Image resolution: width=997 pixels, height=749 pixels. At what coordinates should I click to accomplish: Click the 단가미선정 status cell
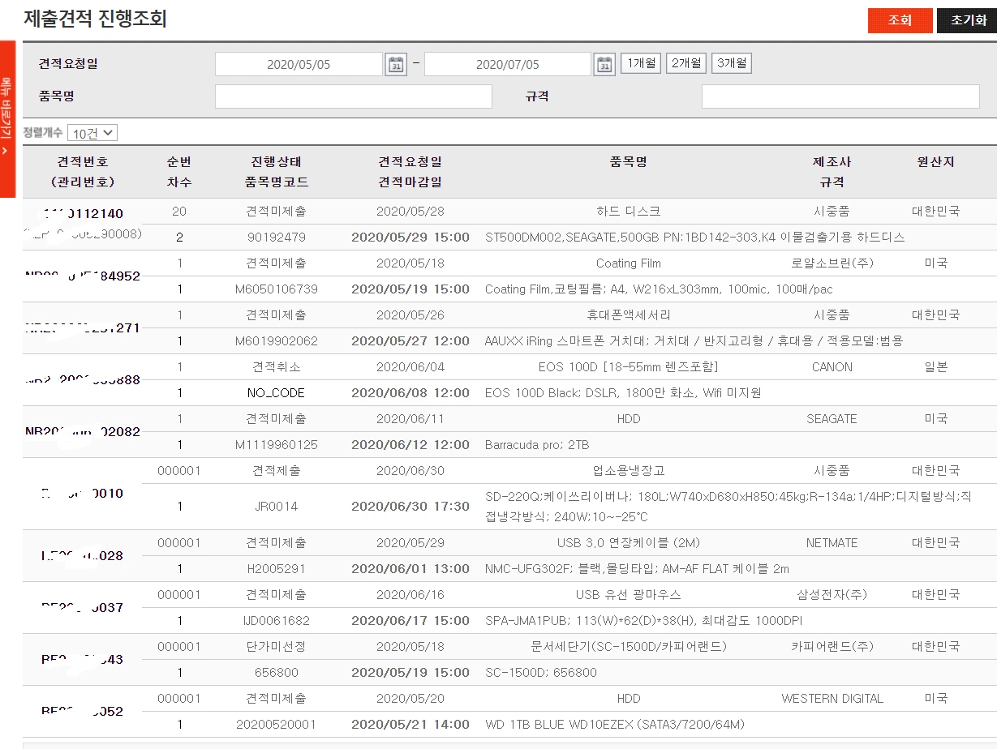click(x=276, y=647)
